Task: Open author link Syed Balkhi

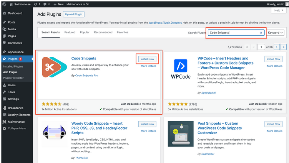Action: coord(208,93)
